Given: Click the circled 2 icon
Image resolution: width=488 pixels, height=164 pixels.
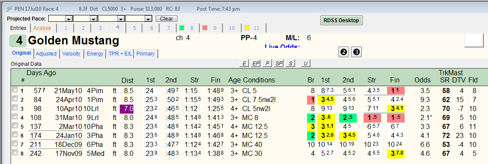Looking at the screenshot, I should [344, 52].
